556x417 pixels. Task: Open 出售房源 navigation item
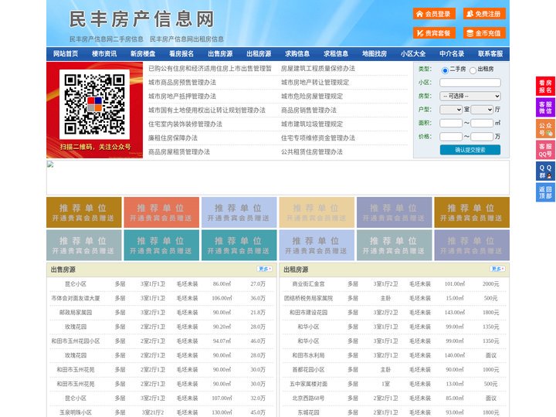pos(220,54)
